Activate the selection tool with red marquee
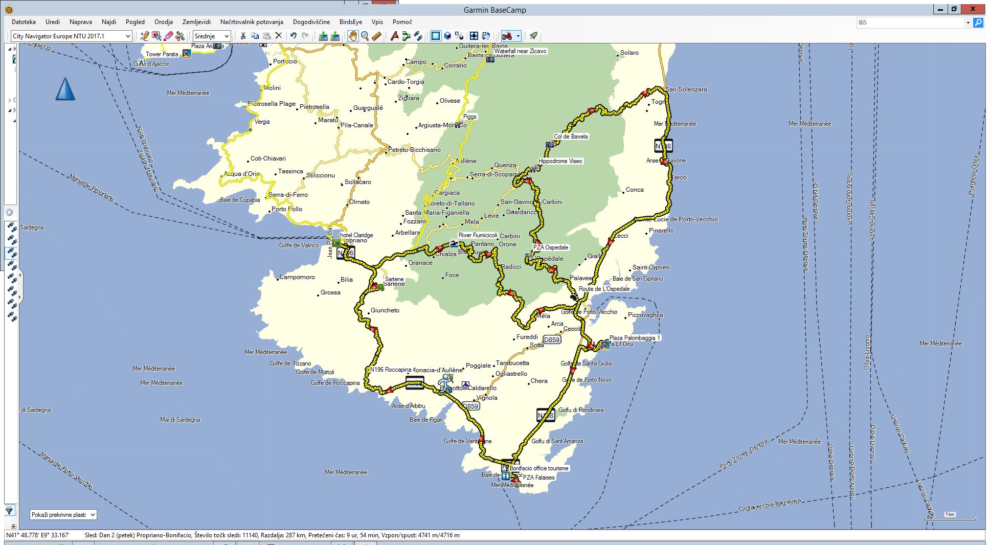Image resolution: width=990 pixels, height=545 pixels. pos(156,36)
